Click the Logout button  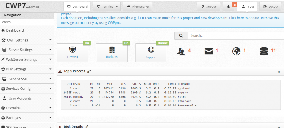click(x=271, y=7)
